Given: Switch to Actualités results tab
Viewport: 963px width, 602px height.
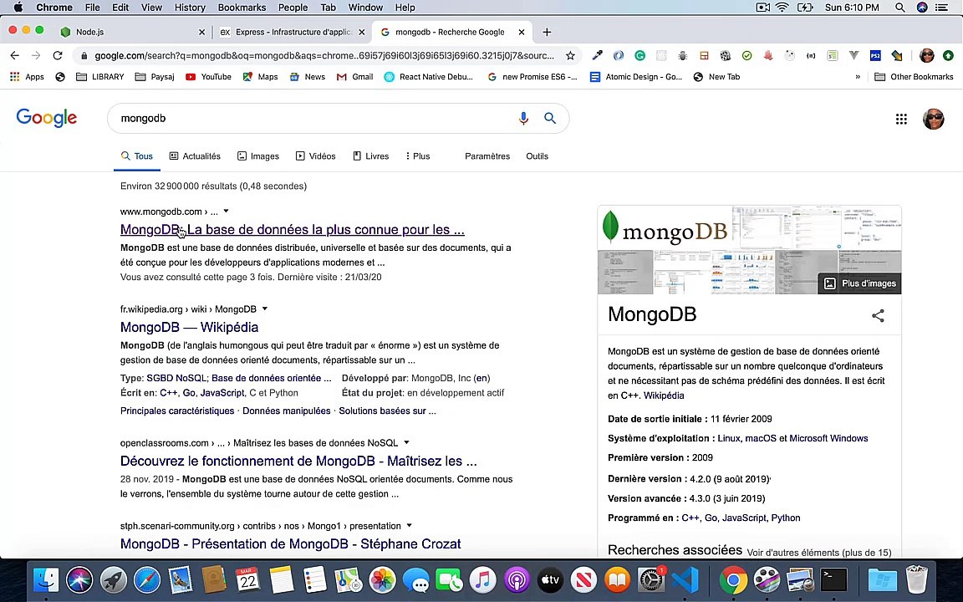Looking at the screenshot, I should coord(195,156).
